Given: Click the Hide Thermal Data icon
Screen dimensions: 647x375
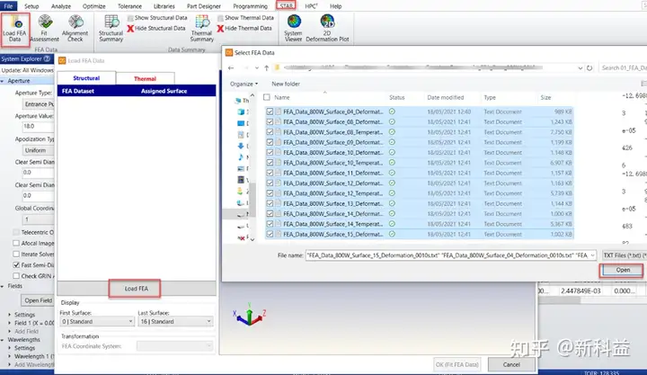Looking at the screenshot, I should tap(221, 29).
